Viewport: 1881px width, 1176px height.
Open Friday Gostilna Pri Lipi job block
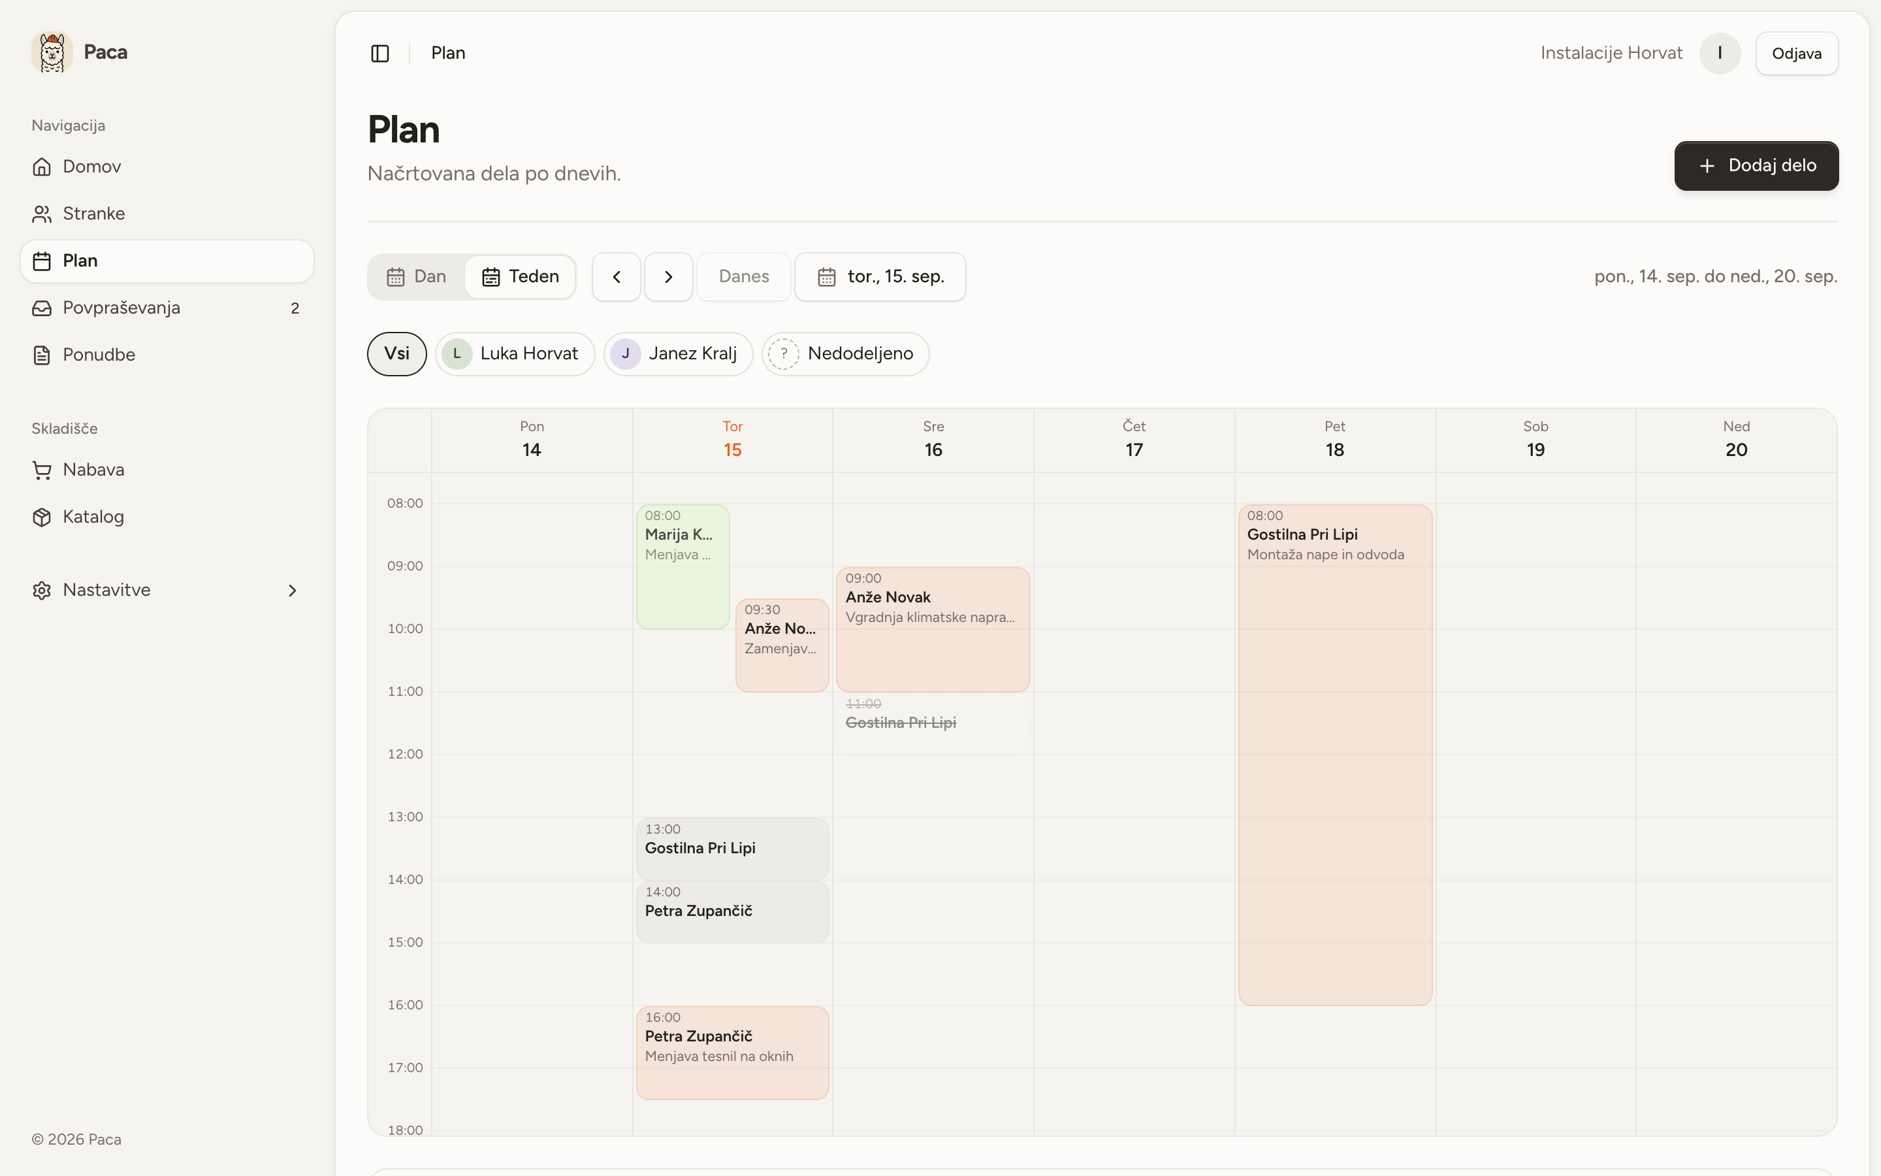1334,755
